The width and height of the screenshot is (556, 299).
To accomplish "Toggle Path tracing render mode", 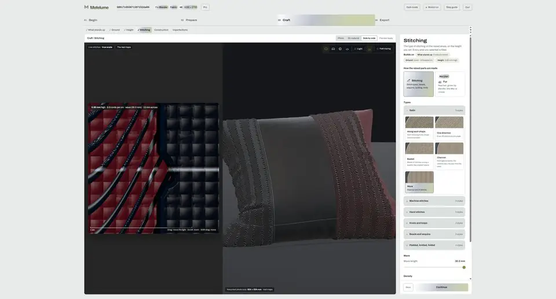I will pos(383,49).
